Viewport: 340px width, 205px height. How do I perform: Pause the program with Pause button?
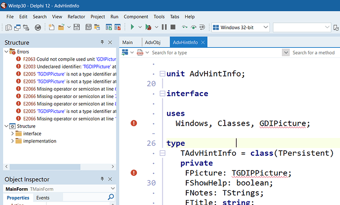pyautogui.click(x=165, y=27)
